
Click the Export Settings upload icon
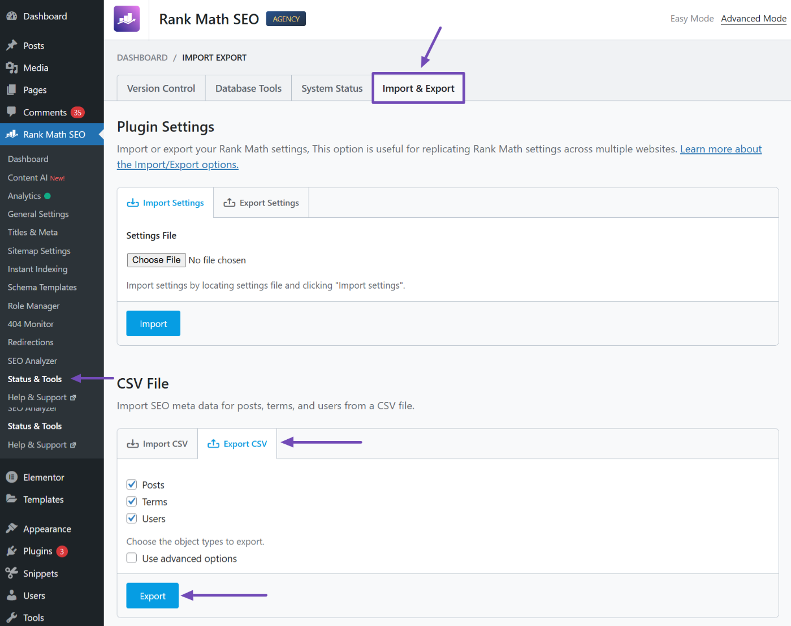pyautogui.click(x=230, y=203)
